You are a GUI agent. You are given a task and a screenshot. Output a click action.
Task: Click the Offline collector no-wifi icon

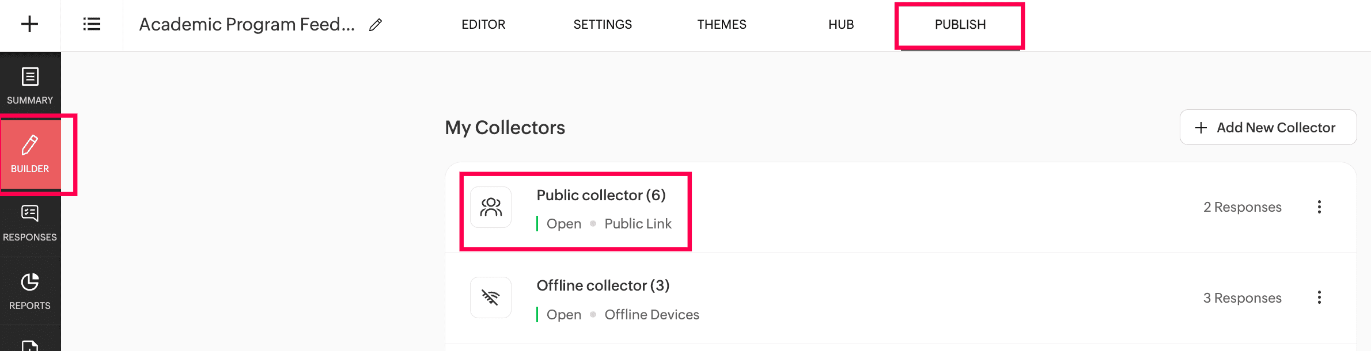pos(491,297)
